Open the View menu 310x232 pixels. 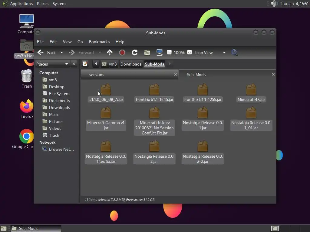[67, 42]
